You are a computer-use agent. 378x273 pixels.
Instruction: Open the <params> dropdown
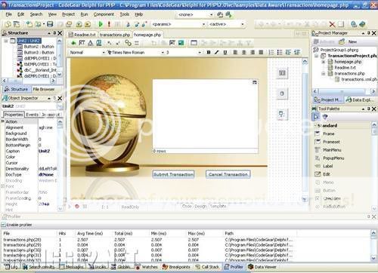[203, 24]
